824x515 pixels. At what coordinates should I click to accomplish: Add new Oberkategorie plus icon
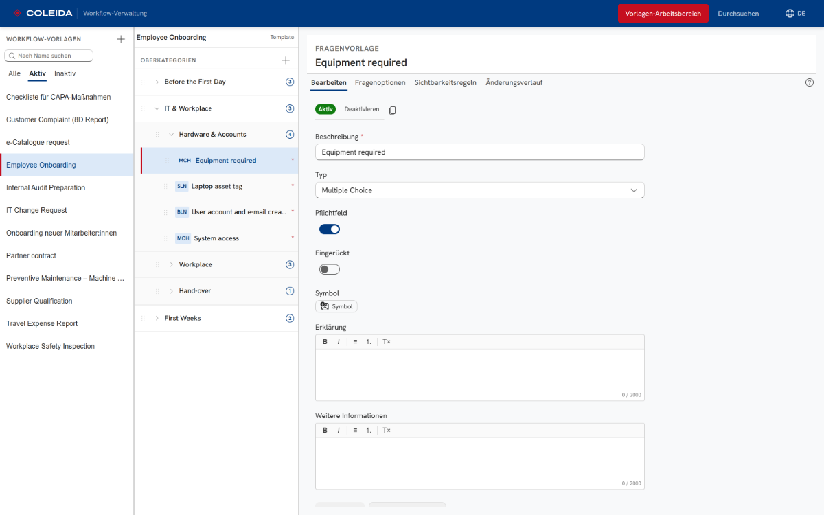pyautogui.click(x=286, y=60)
